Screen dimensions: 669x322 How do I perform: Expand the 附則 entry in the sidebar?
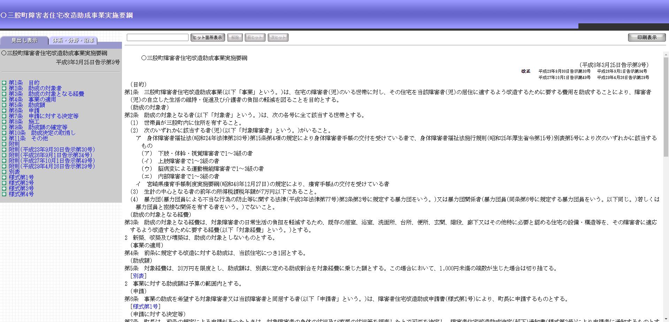(x=4, y=144)
